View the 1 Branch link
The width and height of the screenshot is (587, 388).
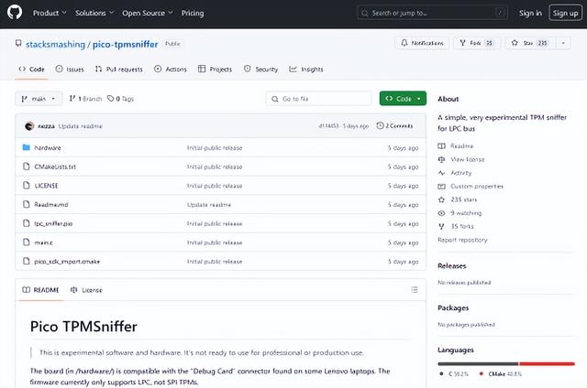coord(85,99)
